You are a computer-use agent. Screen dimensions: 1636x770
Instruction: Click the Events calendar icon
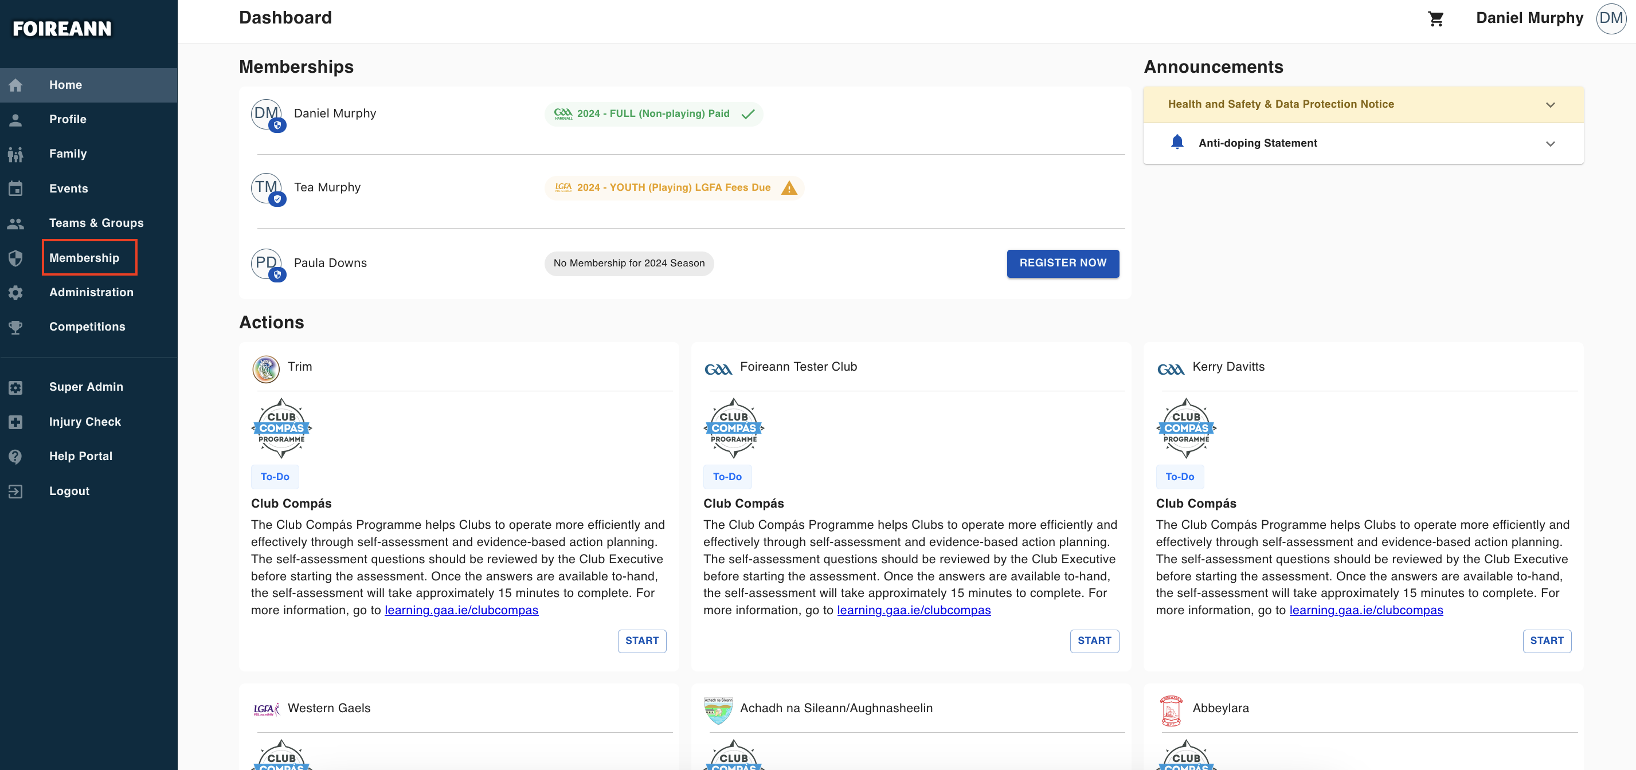click(16, 188)
